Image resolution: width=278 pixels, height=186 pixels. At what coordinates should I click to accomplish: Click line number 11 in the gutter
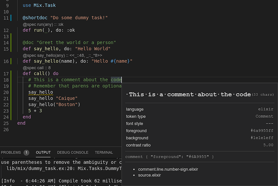coord(6,18)
